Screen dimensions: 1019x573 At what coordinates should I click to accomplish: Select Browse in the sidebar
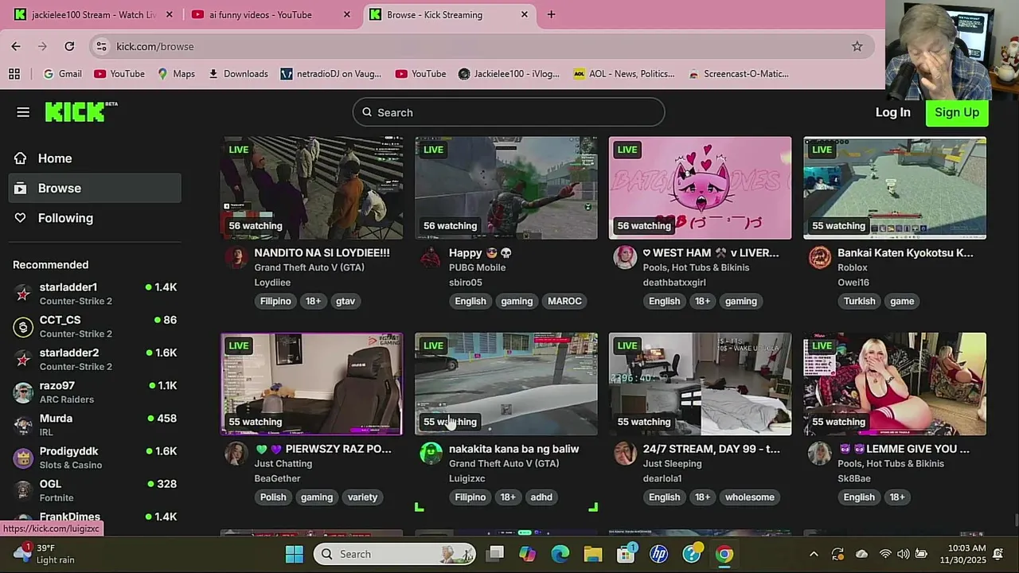pyautogui.click(x=95, y=188)
